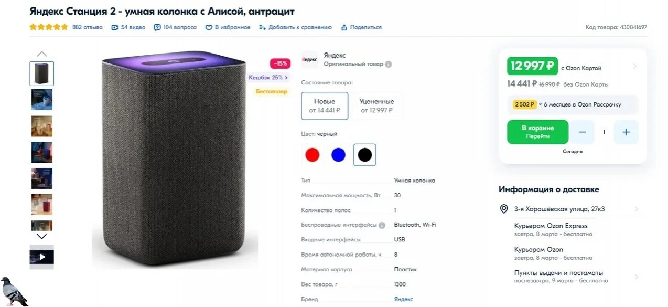
Task: Open the 54 видео camera icon
Action: (115, 27)
